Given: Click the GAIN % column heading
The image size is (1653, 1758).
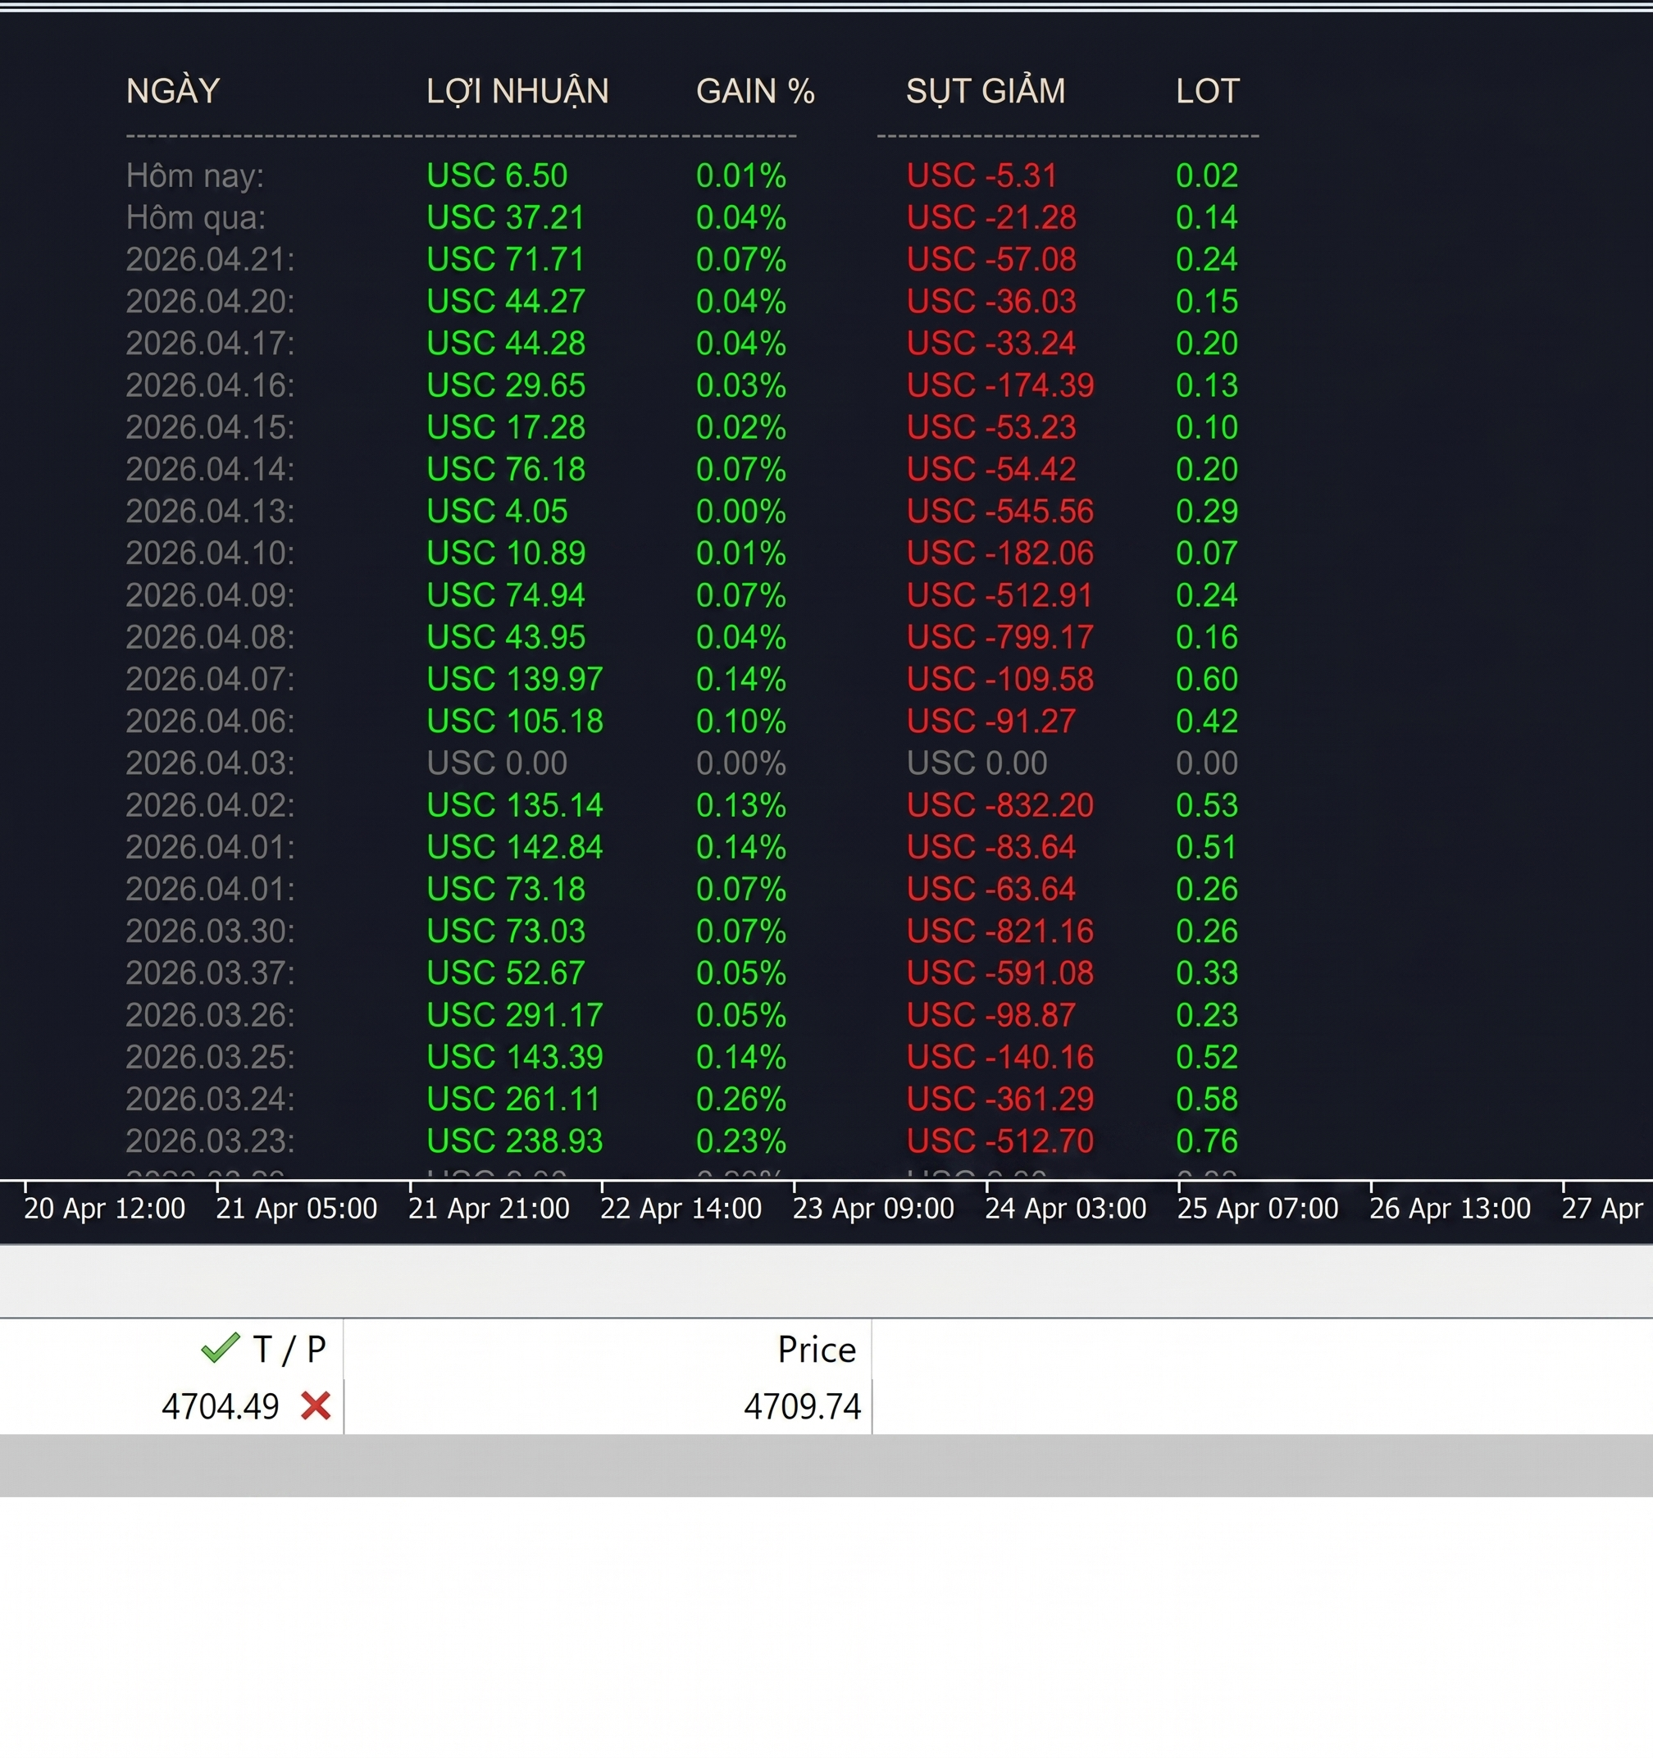Looking at the screenshot, I should click(755, 91).
